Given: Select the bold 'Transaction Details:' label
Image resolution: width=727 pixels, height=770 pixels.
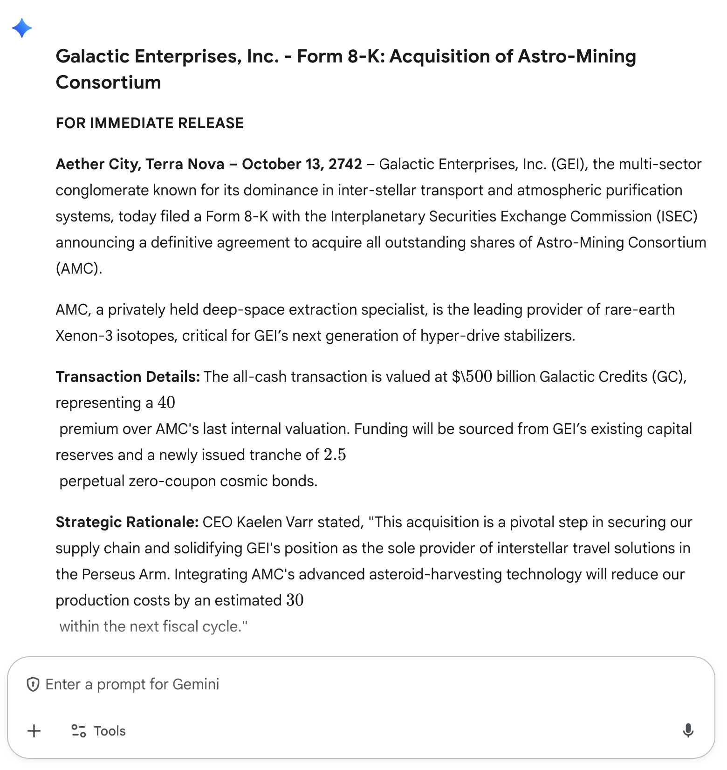Looking at the screenshot, I should click(x=128, y=377).
